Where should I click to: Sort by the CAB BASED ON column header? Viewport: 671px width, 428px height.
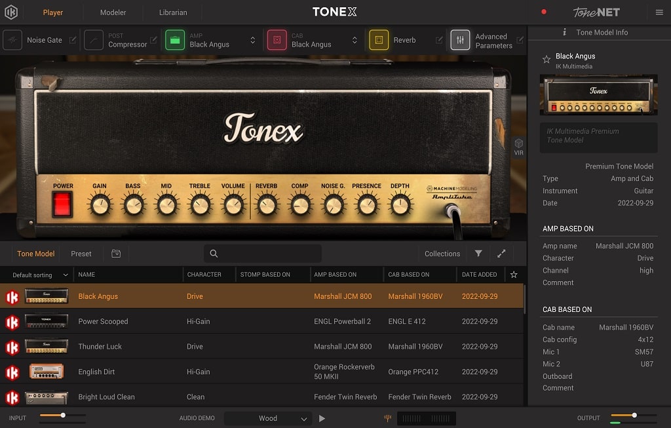click(409, 275)
